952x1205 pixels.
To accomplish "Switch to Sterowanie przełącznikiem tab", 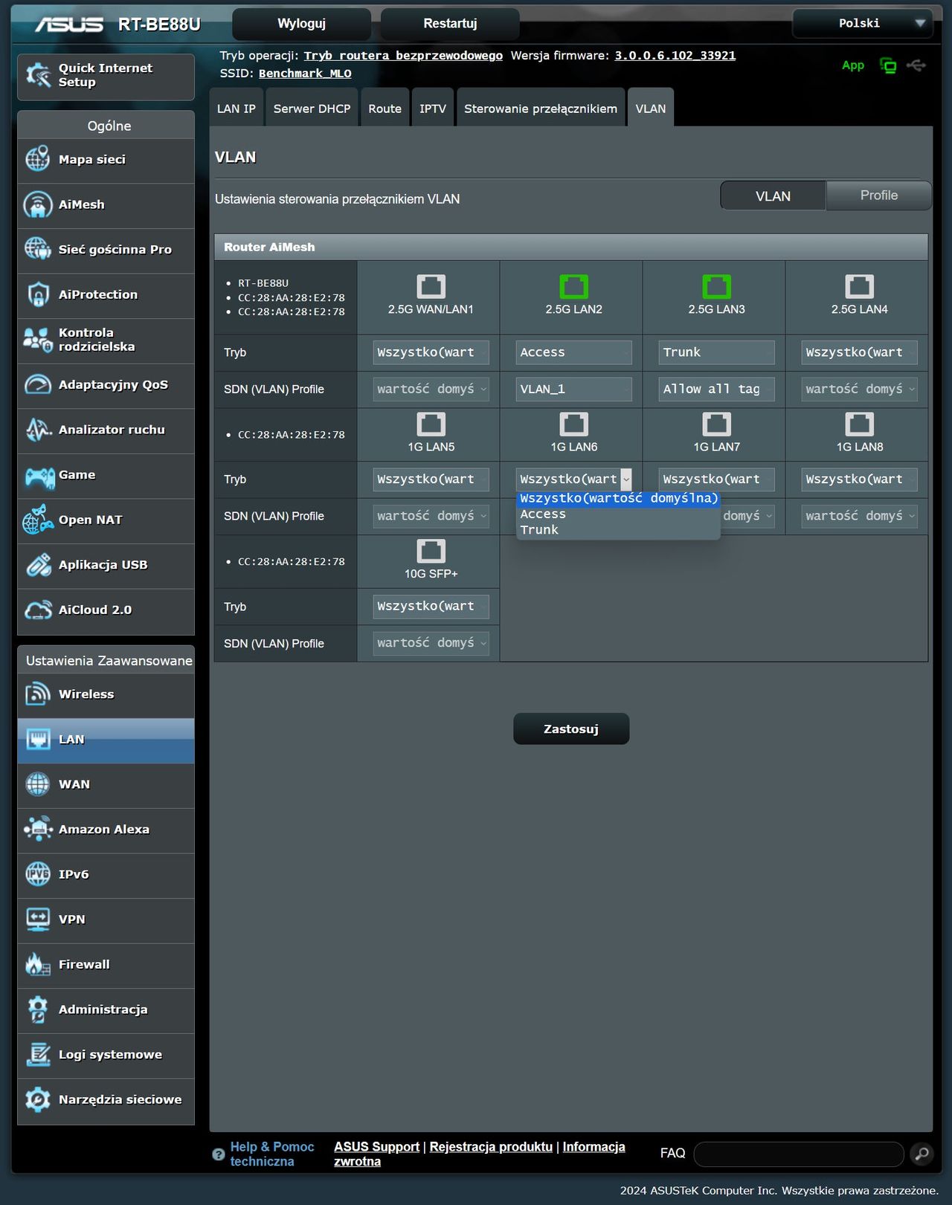I will tap(541, 109).
